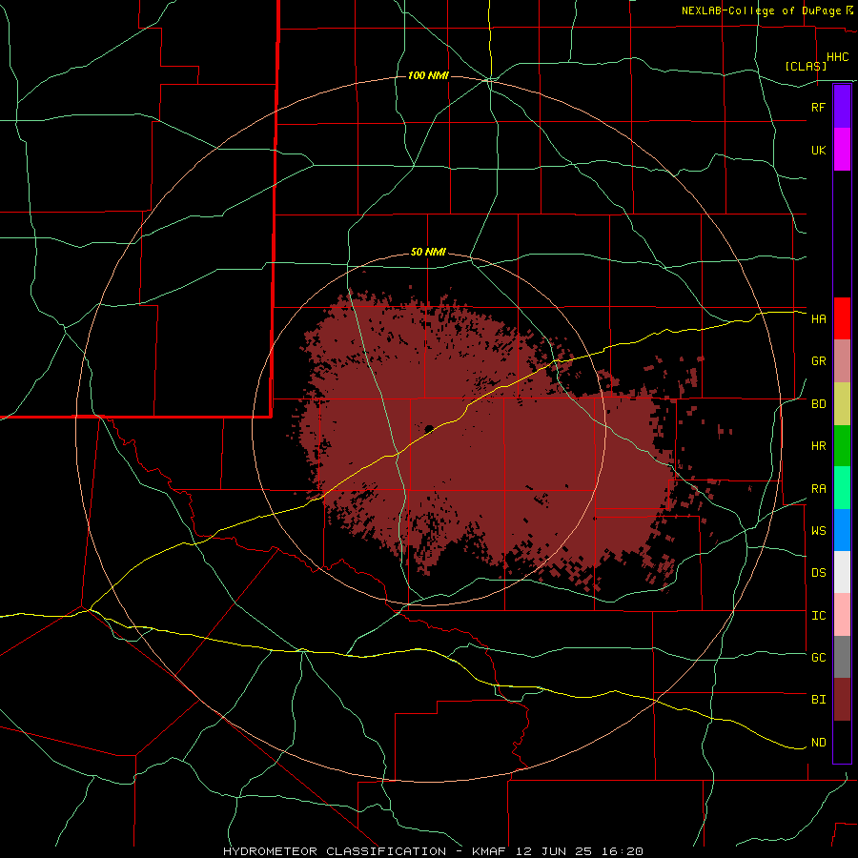Select the light pink IC swatch
This screenshot has height=858, width=858.
coord(842,615)
